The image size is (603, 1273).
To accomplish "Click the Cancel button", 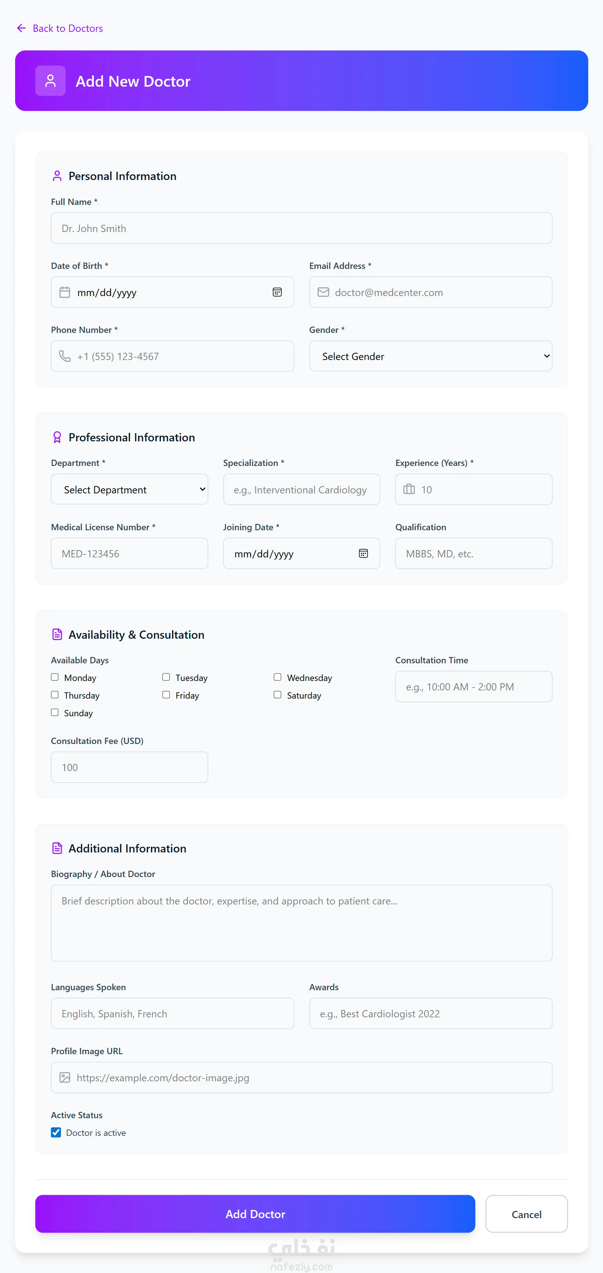I will (526, 1214).
